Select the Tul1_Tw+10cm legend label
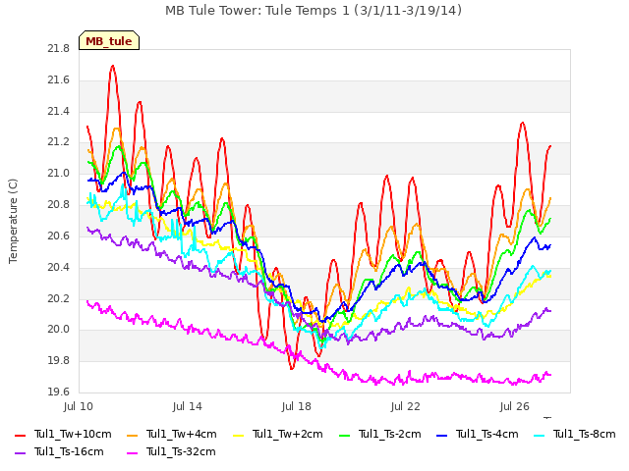 (x=73, y=434)
